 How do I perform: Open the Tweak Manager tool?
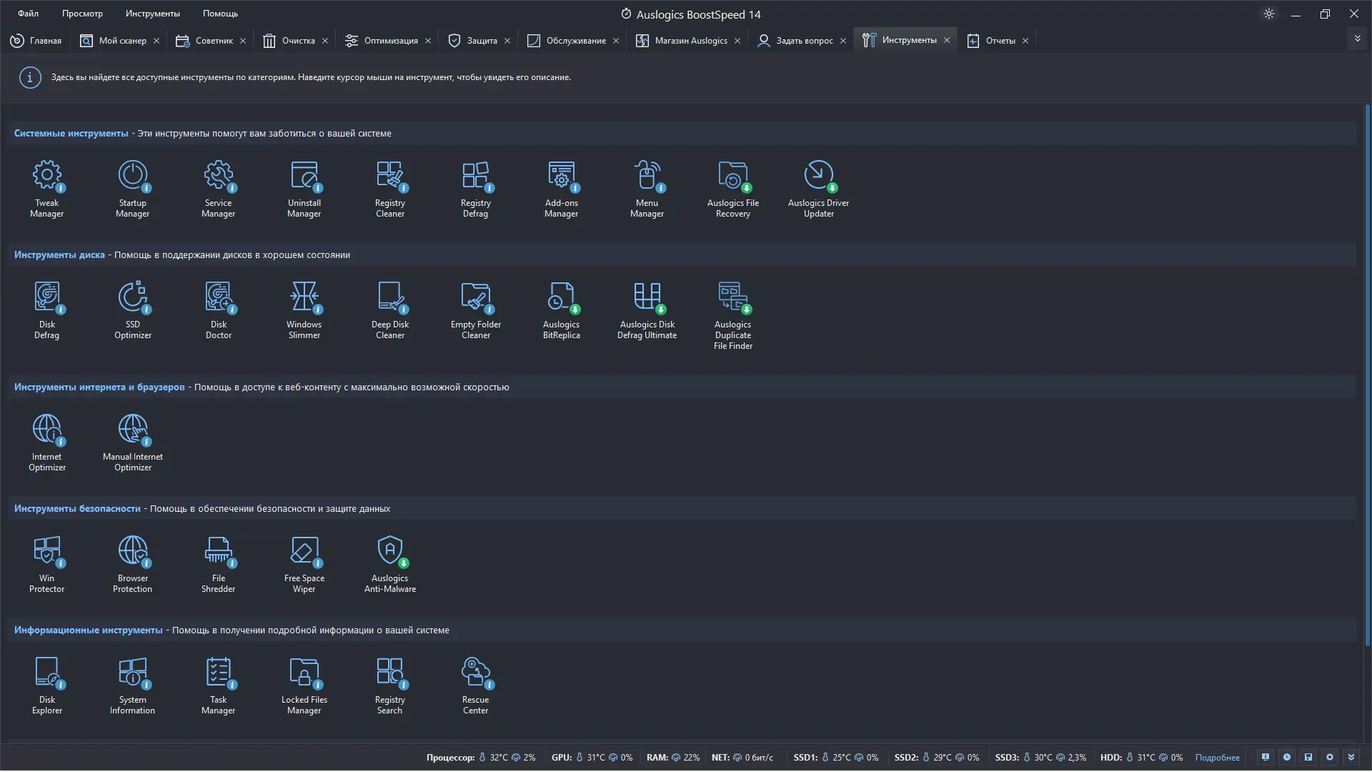coord(47,188)
